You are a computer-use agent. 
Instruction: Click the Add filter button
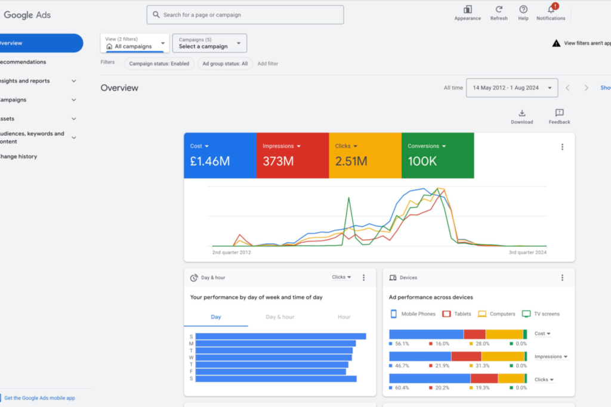pos(267,64)
